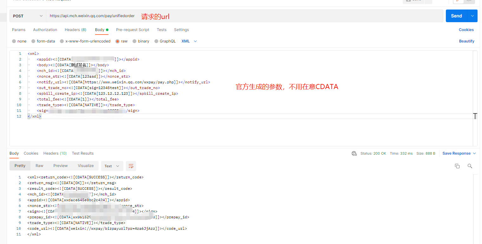Viewport: 482px width, 244px height.
Task: Open the request Settings tab
Action: [181, 30]
